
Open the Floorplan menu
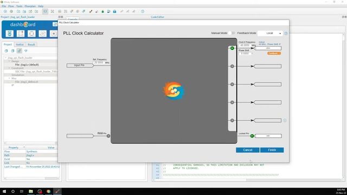pos(30,6)
